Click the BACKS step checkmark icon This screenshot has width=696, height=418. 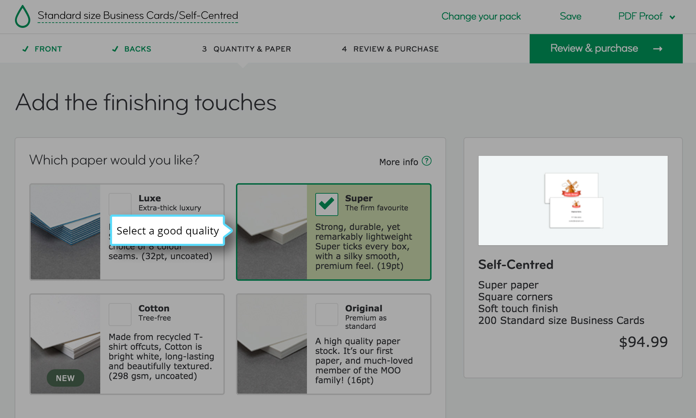(x=115, y=49)
